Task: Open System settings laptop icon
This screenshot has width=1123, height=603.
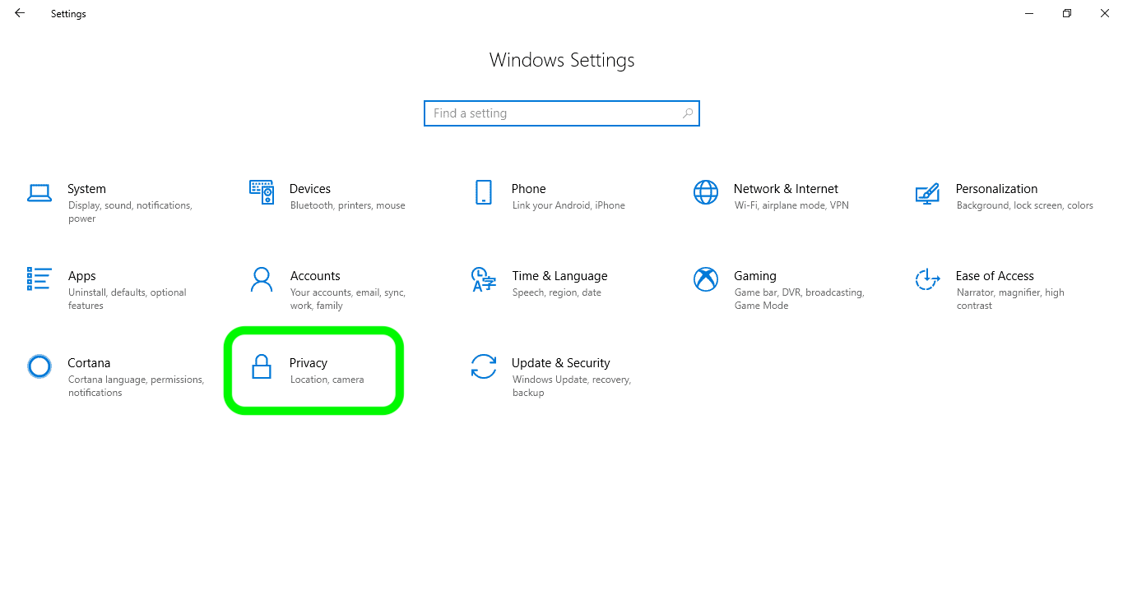Action: pyautogui.click(x=39, y=193)
